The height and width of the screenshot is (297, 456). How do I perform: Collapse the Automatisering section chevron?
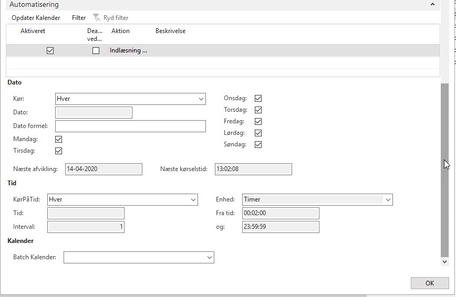[432, 4]
